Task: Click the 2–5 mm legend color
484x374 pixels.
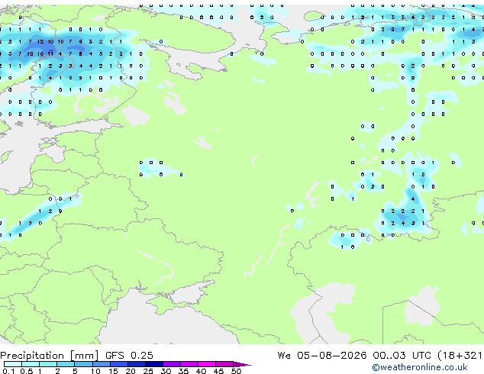Action: (66, 364)
